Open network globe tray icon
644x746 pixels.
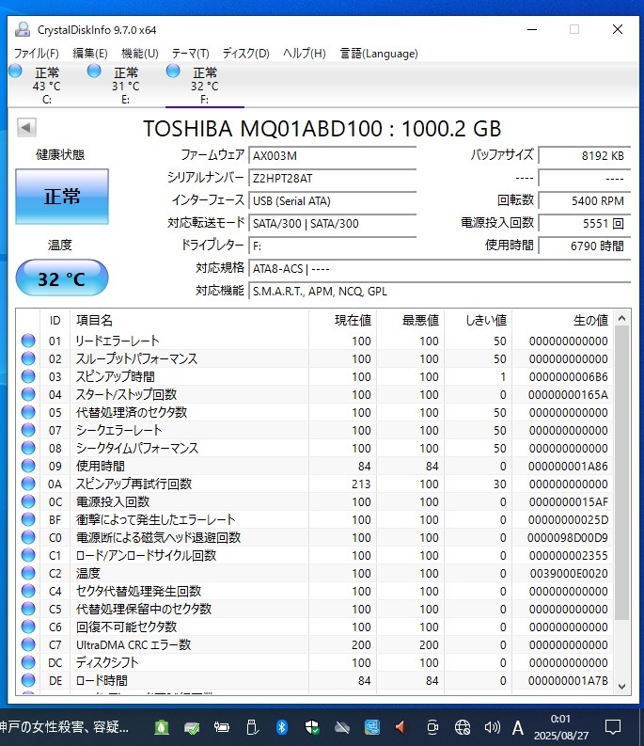click(x=463, y=727)
